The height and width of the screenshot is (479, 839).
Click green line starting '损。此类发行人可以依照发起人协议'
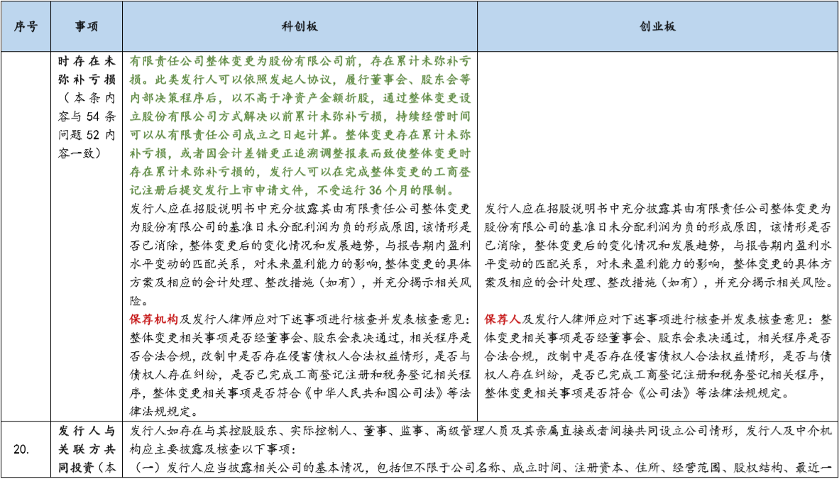coord(300,79)
